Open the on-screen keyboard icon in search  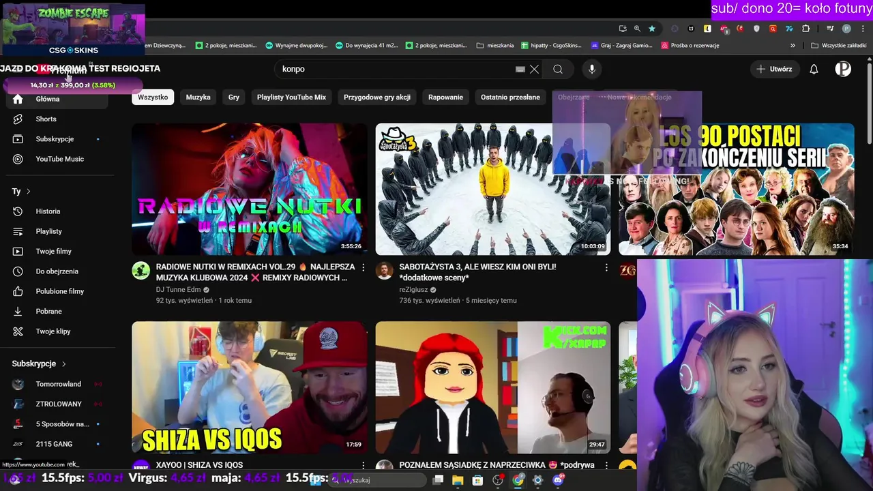[x=520, y=69]
